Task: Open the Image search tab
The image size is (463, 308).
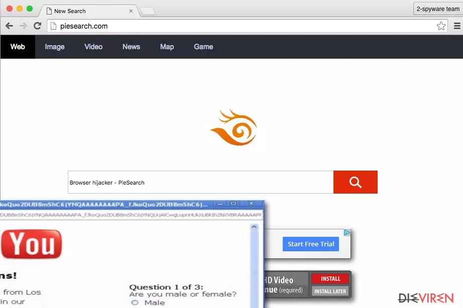Action: click(55, 47)
